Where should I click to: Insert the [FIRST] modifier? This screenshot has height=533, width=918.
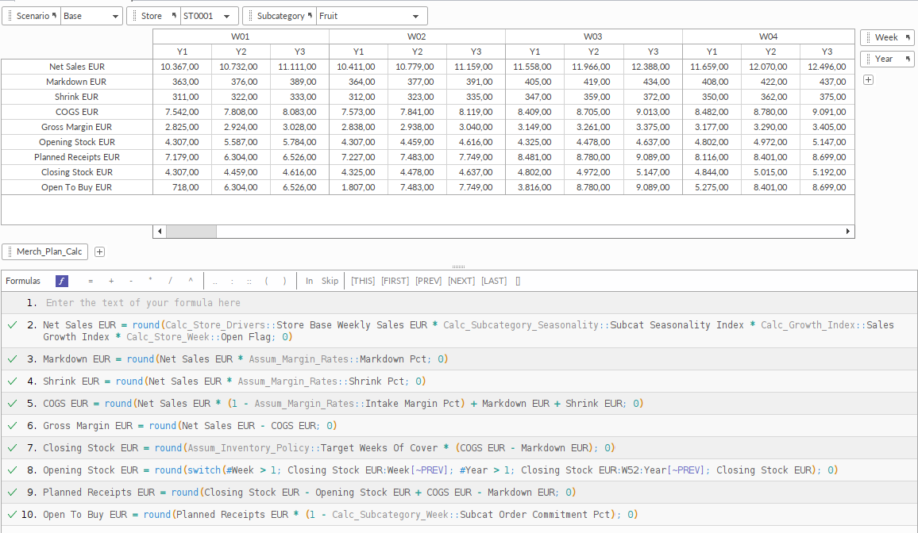click(x=395, y=281)
